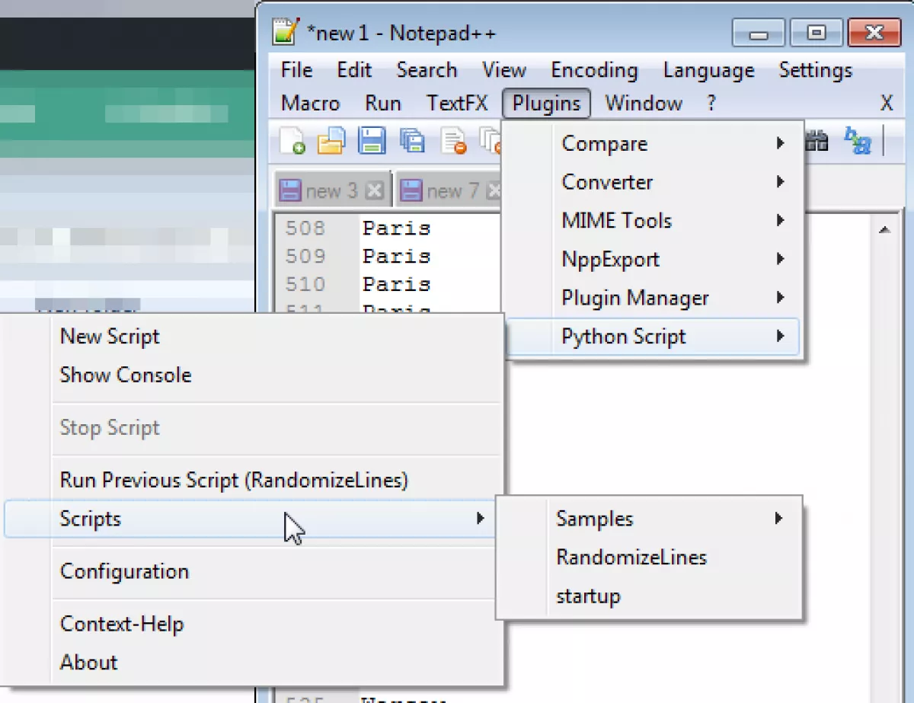Open the View menu
The image size is (914, 703).
tap(503, 70)
